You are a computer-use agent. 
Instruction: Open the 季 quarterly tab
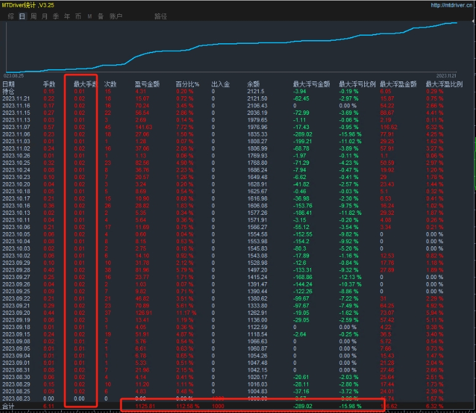click(x=56, y=17)
